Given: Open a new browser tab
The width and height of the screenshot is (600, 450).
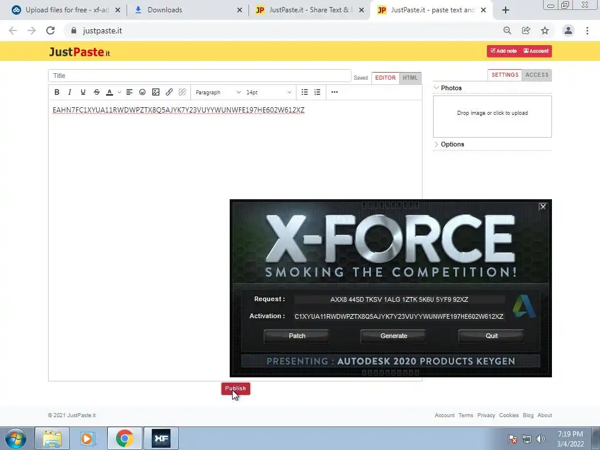Looking at the screenshot, I should [506, 10].
